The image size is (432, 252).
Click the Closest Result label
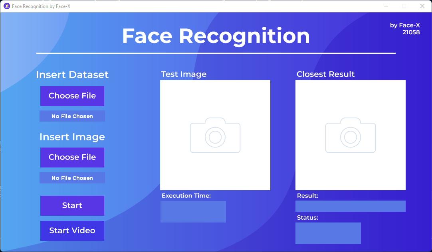[325, 74]
